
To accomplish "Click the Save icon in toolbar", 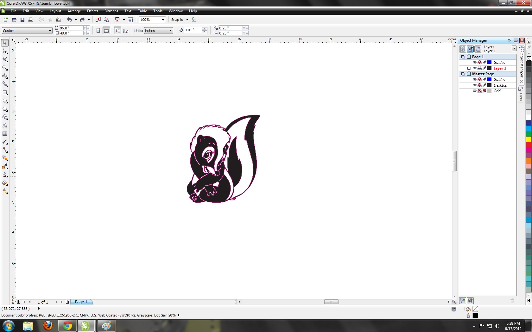I will pos(22,20).
